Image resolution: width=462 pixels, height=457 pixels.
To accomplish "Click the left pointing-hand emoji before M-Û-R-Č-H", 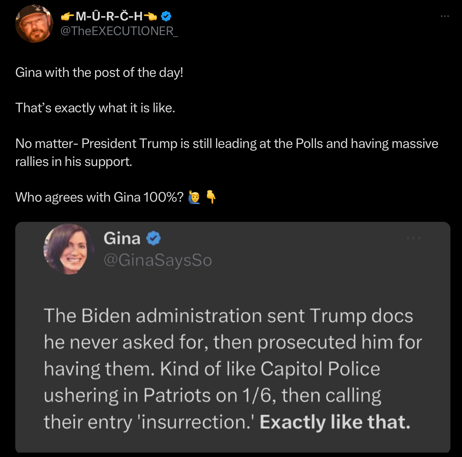I will pyautogui.click(x=67, y=16).
